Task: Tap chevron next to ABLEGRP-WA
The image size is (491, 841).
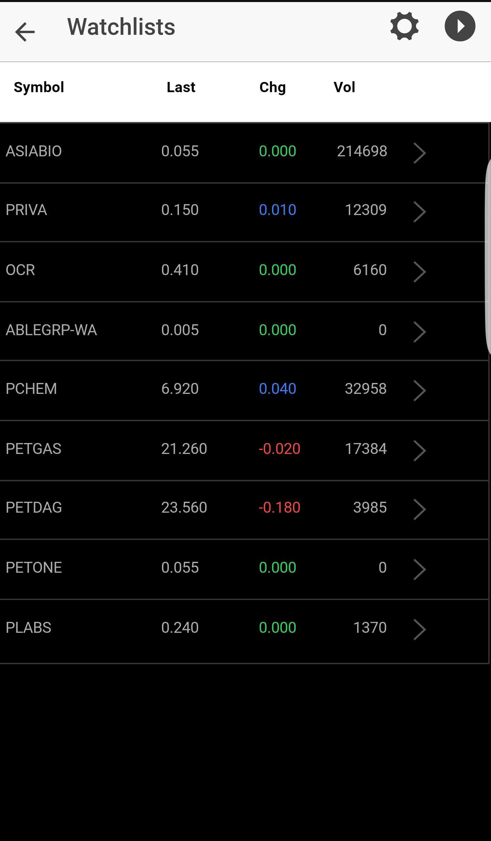Action: 419,331
